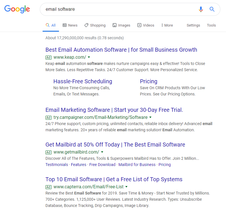Click the Mailbird Free Download sitelink
The height and width of the screenshot is (212, 226).
coord(102,165)
